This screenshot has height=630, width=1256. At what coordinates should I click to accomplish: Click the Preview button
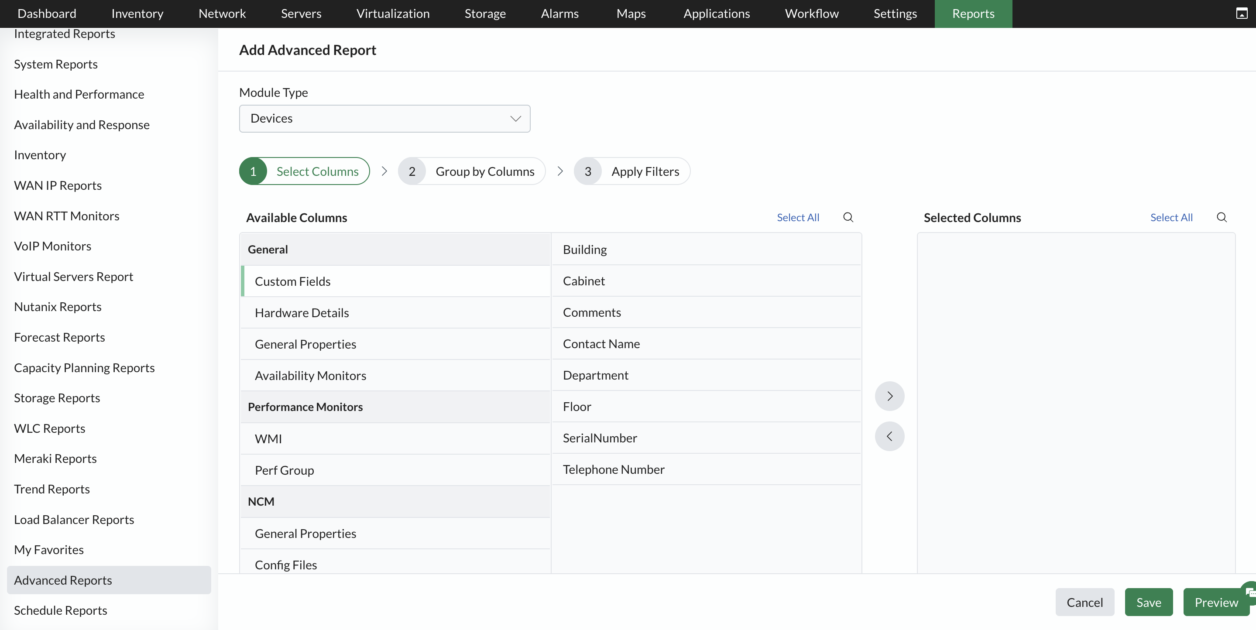(x=1216, y=602)
